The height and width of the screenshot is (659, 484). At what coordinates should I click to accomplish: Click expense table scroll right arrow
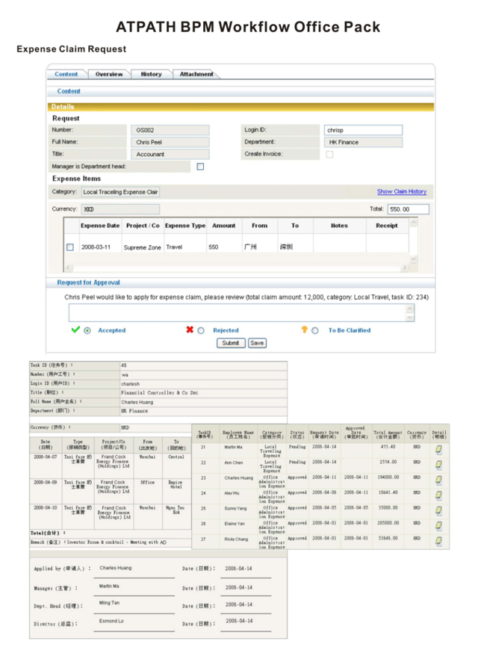click(x=405, y=267)
